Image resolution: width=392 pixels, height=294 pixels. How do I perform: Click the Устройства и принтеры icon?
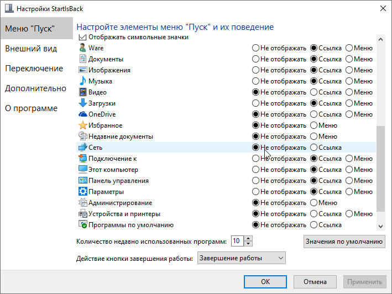tap(83, 214)
